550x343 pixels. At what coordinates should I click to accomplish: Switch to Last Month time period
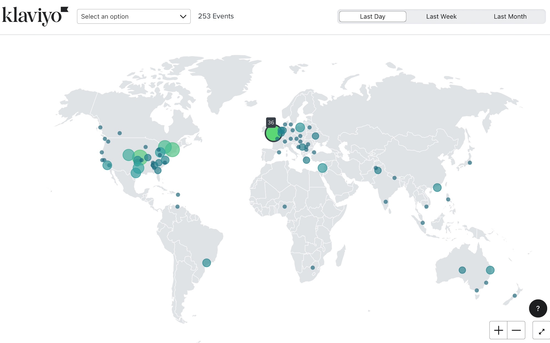point(510,16)
